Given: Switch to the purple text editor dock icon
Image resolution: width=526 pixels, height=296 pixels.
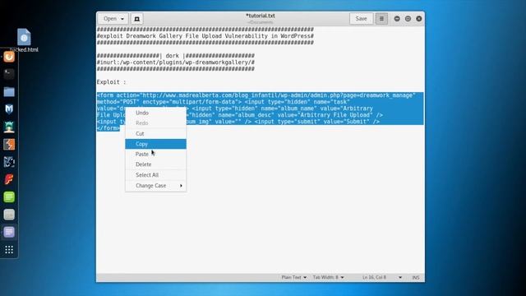Looking at the screenshot, I should 9,232.
